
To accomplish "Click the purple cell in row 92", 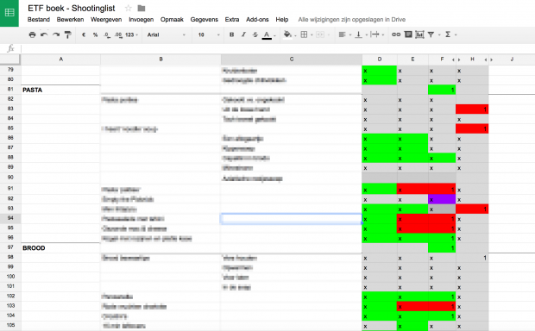I will coord(442,199).
